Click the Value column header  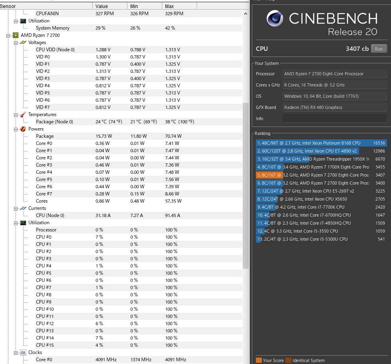(110, 6)
